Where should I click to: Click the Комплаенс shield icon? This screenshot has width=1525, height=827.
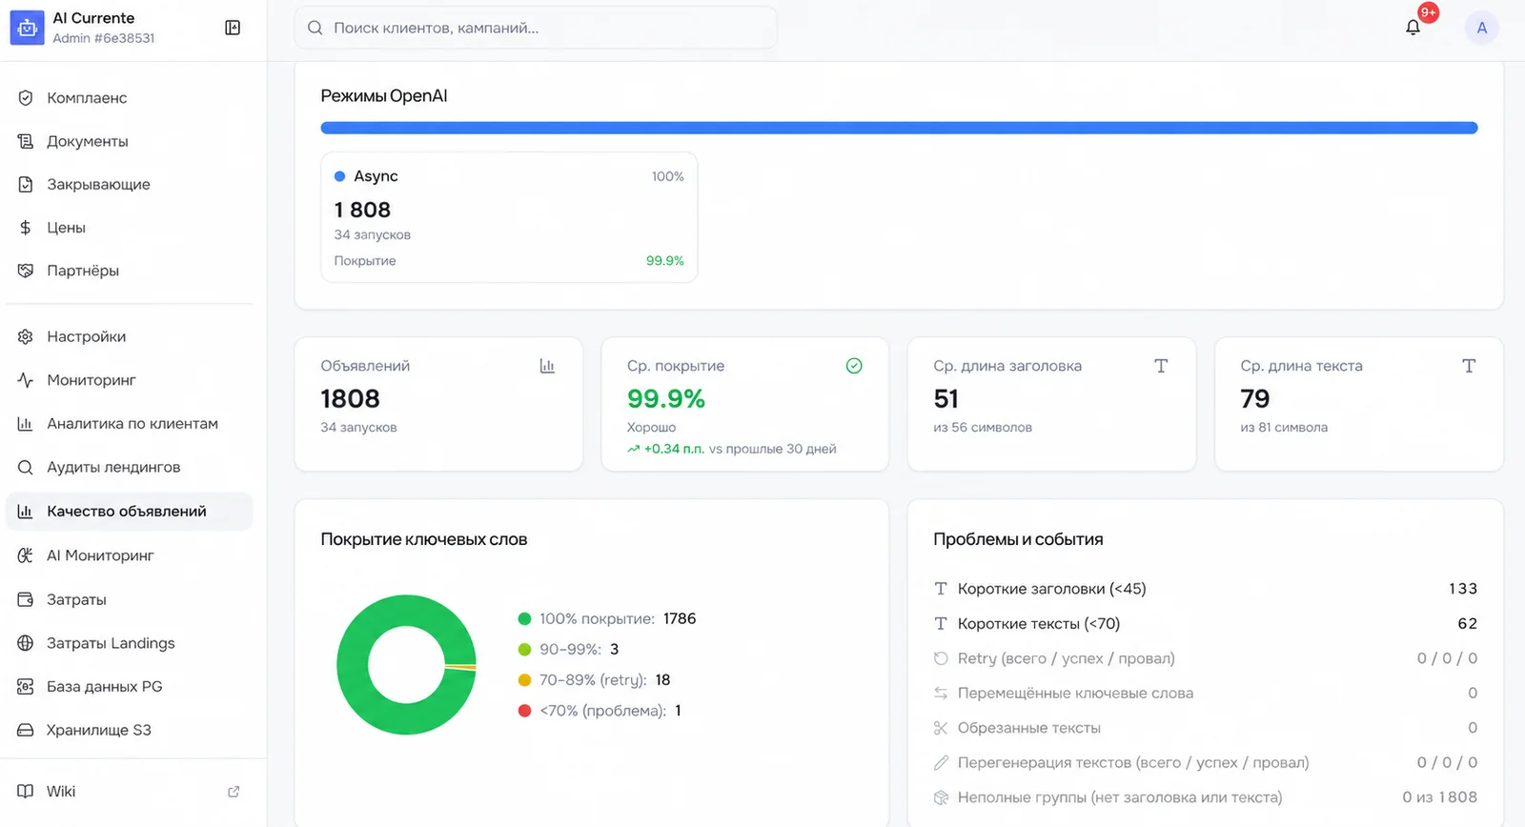point(26,98)
